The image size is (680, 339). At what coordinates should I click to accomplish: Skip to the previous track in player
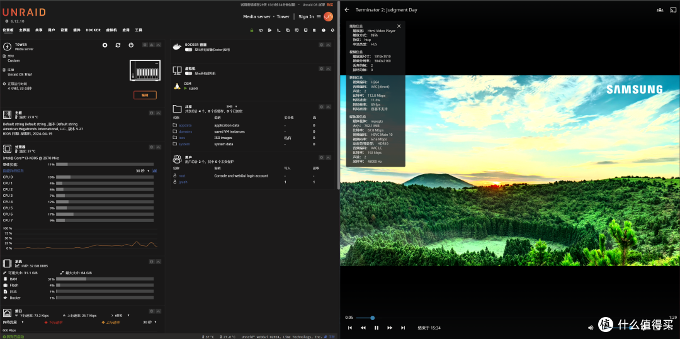[350, 328]
